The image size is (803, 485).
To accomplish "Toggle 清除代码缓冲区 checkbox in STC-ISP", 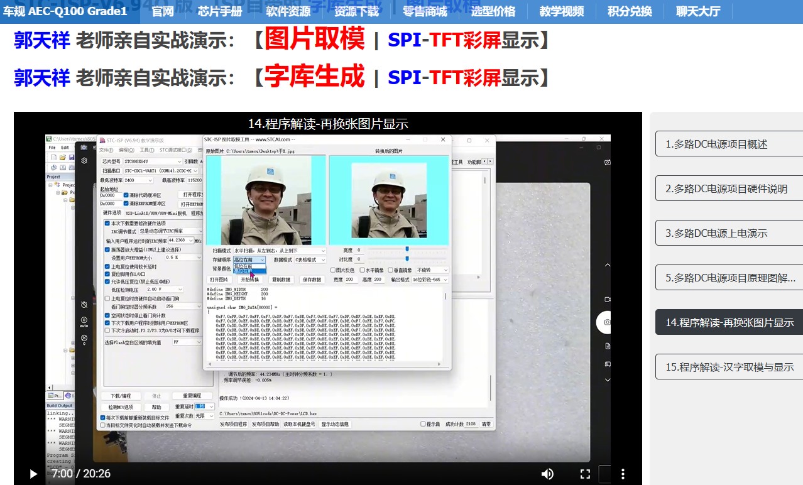I will (x=126, y=195).
